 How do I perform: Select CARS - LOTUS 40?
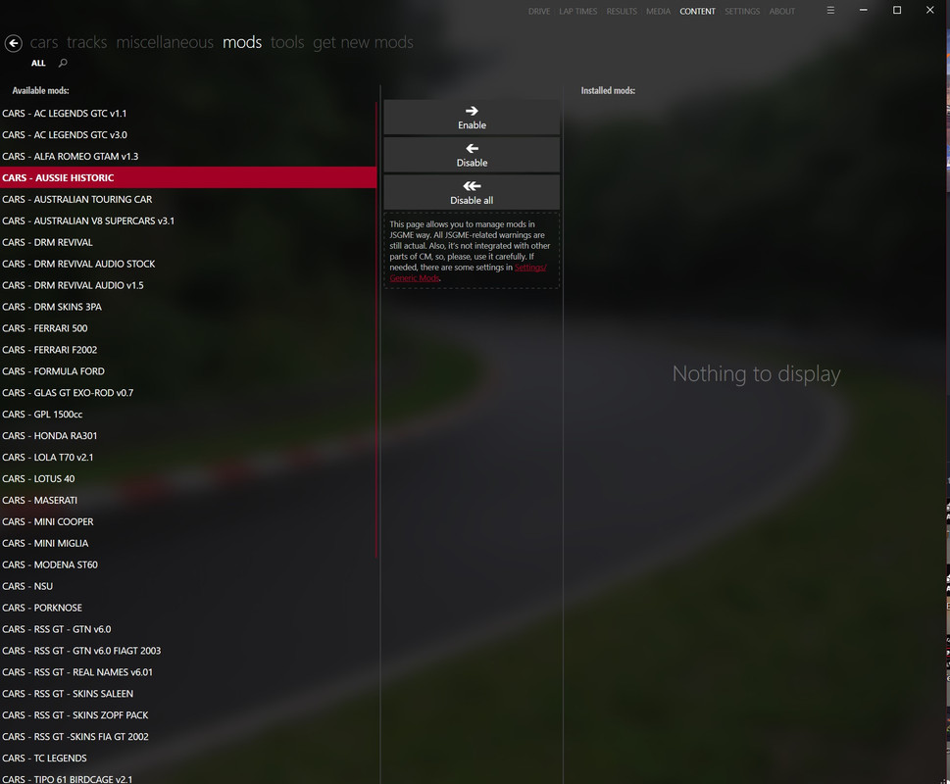coord(188,478)
